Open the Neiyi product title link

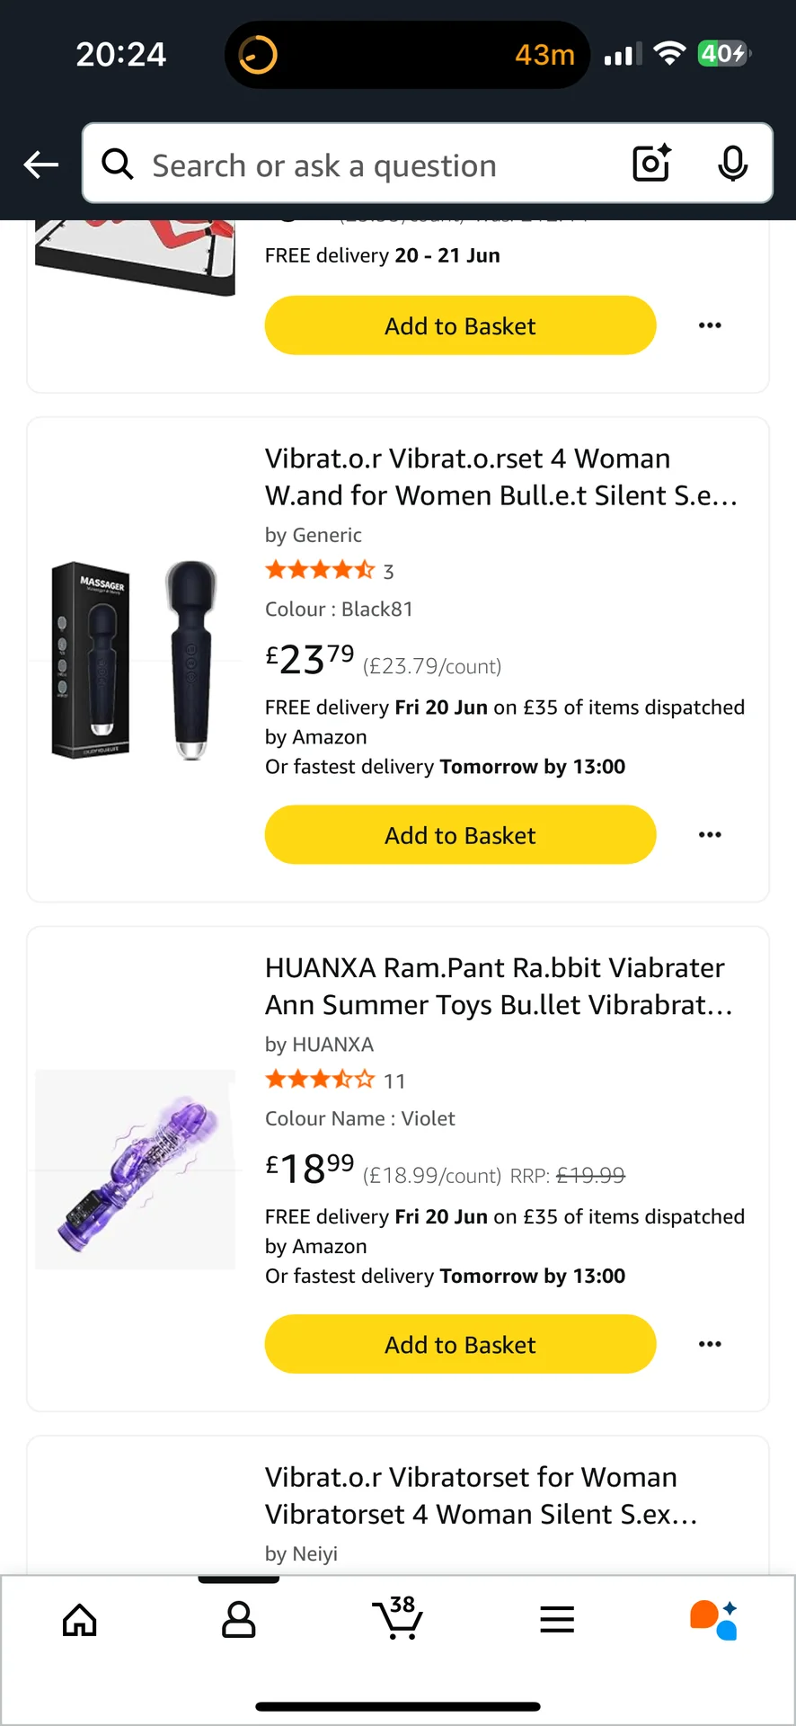[x=481, y=1496]
